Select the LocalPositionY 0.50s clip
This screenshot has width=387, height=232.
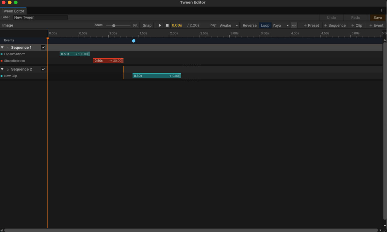75,54
